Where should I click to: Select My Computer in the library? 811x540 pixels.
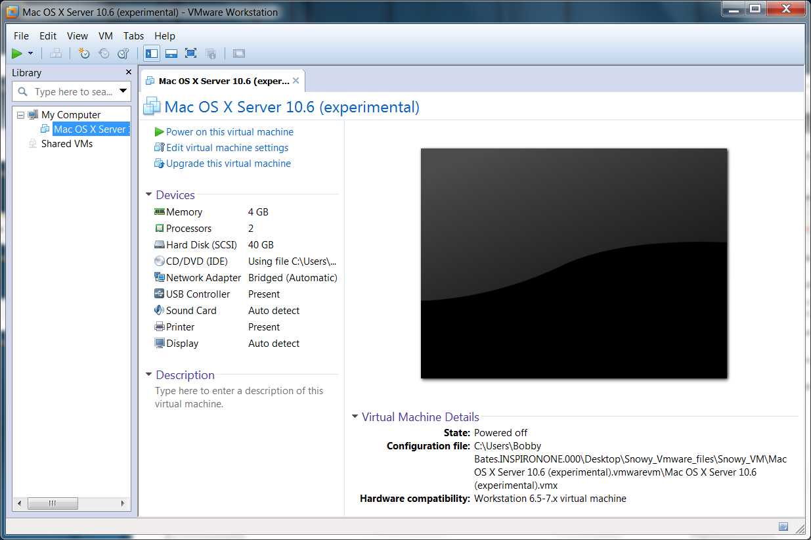click(71, 115)
